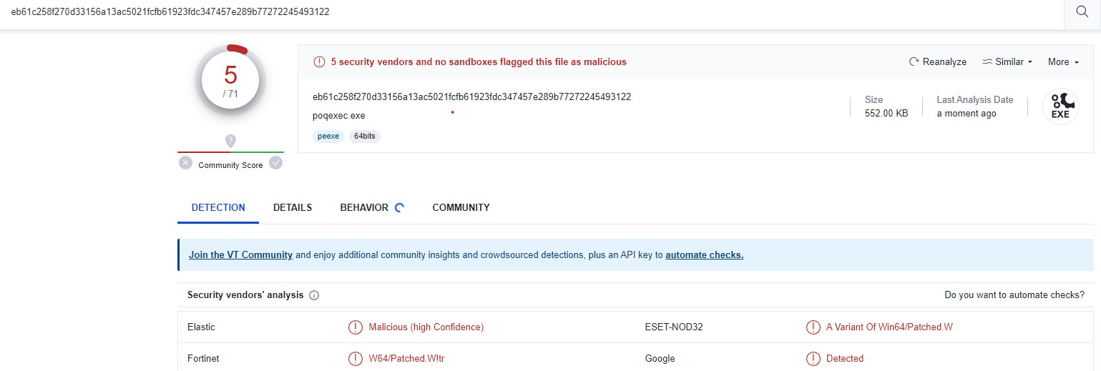Click the ESET-NOD32 detection warning icon
The image size is (1101, 371).
coord(813,327)
